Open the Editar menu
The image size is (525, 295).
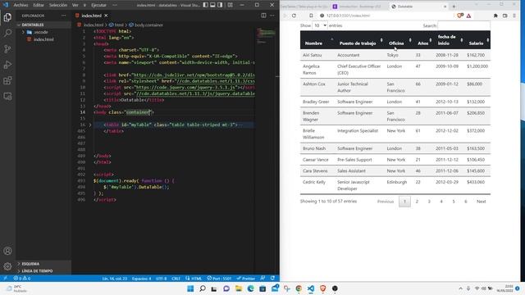[x=39, y=5]
